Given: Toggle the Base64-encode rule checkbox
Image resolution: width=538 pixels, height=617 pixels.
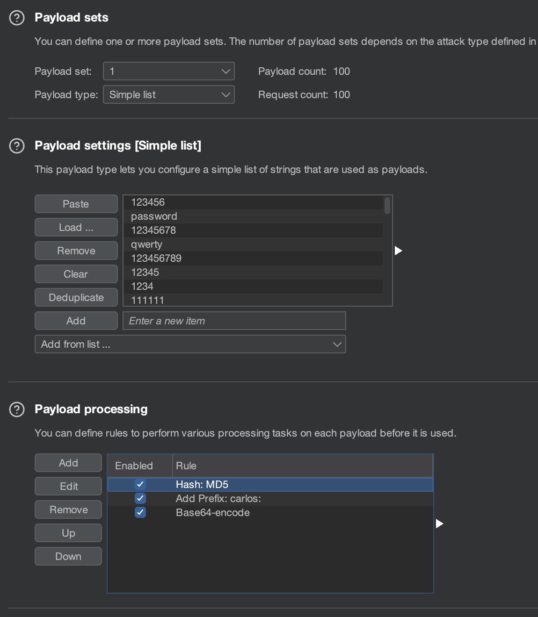Looking at the screenshot, I should point(140,512).
